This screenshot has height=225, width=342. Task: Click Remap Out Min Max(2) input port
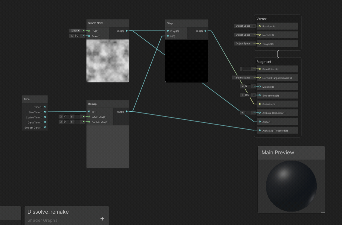(89, 122)
